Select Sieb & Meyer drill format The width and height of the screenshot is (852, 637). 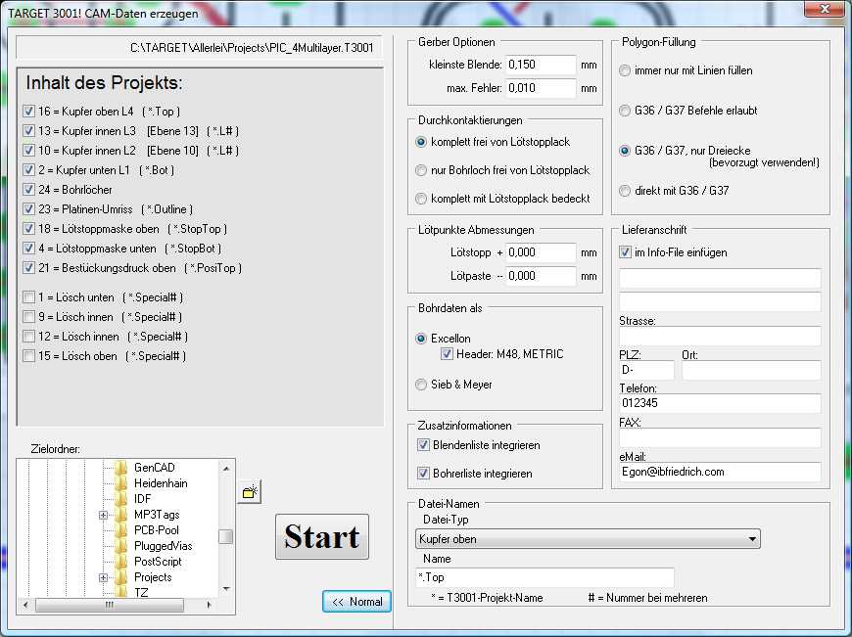tap(422, 385)
